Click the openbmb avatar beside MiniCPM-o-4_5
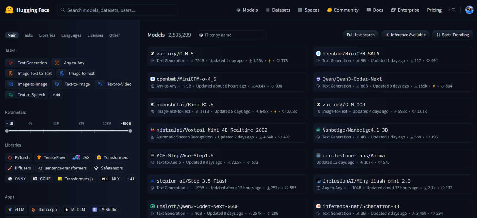477x218 pixels. pos(153,79)
